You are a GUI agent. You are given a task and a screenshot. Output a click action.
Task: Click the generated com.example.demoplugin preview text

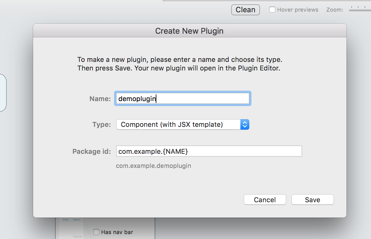(154, 166)
